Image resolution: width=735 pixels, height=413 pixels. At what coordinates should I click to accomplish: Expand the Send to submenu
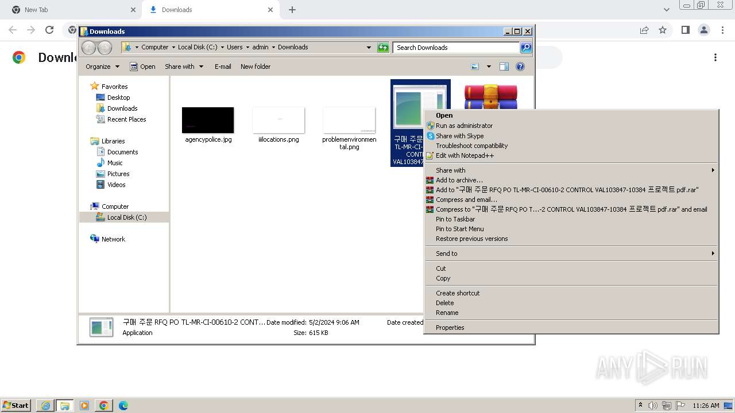(571, 254)
